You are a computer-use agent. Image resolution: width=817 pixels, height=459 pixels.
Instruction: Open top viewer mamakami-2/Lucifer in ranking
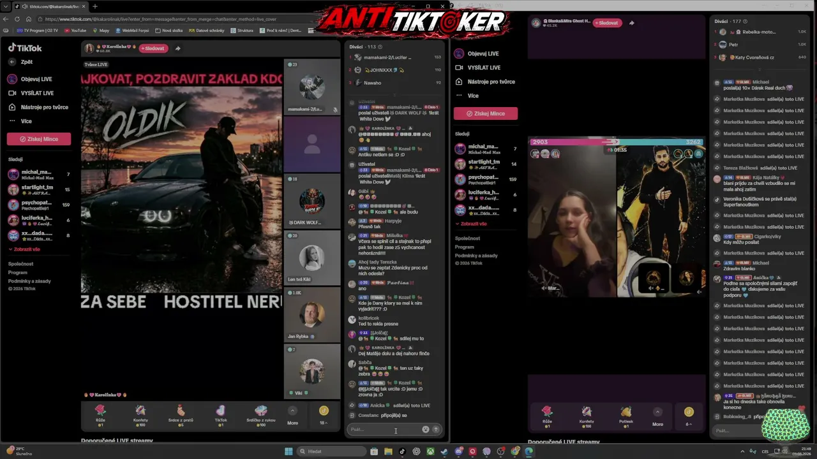coord(394,57)
